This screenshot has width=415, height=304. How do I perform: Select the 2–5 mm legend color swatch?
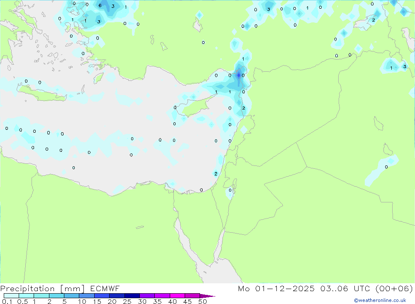pos(56,296)
